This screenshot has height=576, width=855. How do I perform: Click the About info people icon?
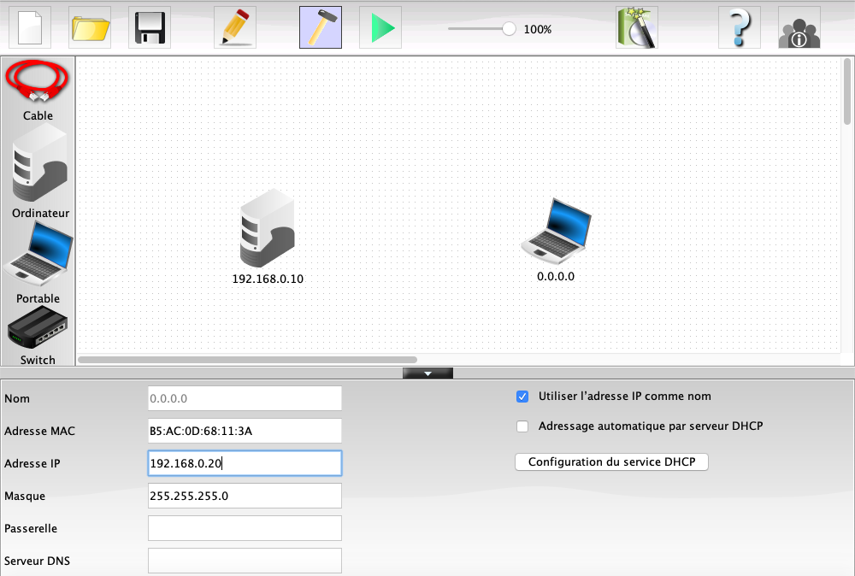[x=799, y=27]
